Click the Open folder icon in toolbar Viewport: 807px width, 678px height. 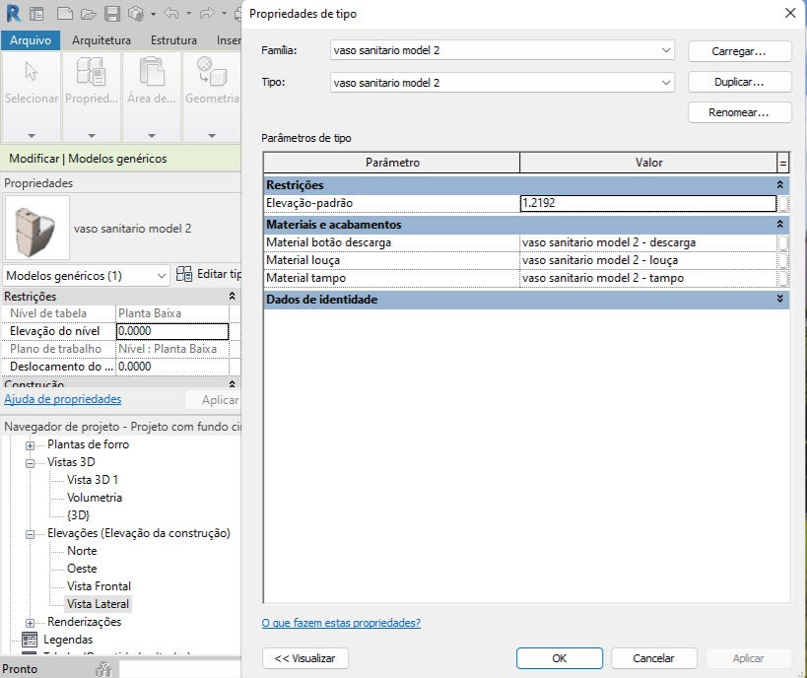point(89,14)
